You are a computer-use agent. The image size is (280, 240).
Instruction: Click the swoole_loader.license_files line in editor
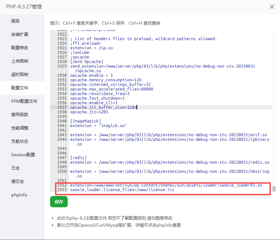122,190
